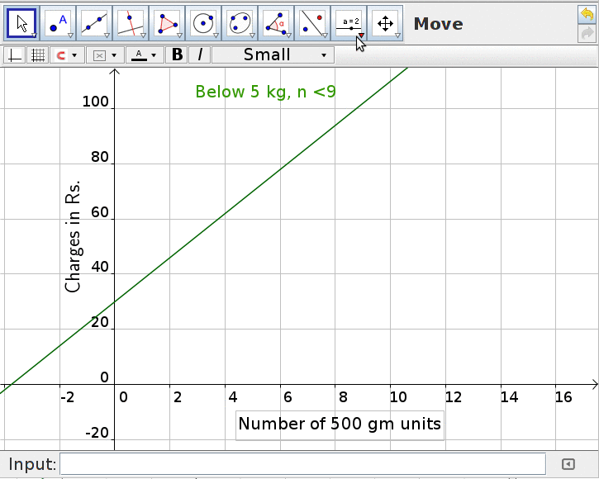Click inside the Input bar field
599x479 pixels.
point(302,464)
